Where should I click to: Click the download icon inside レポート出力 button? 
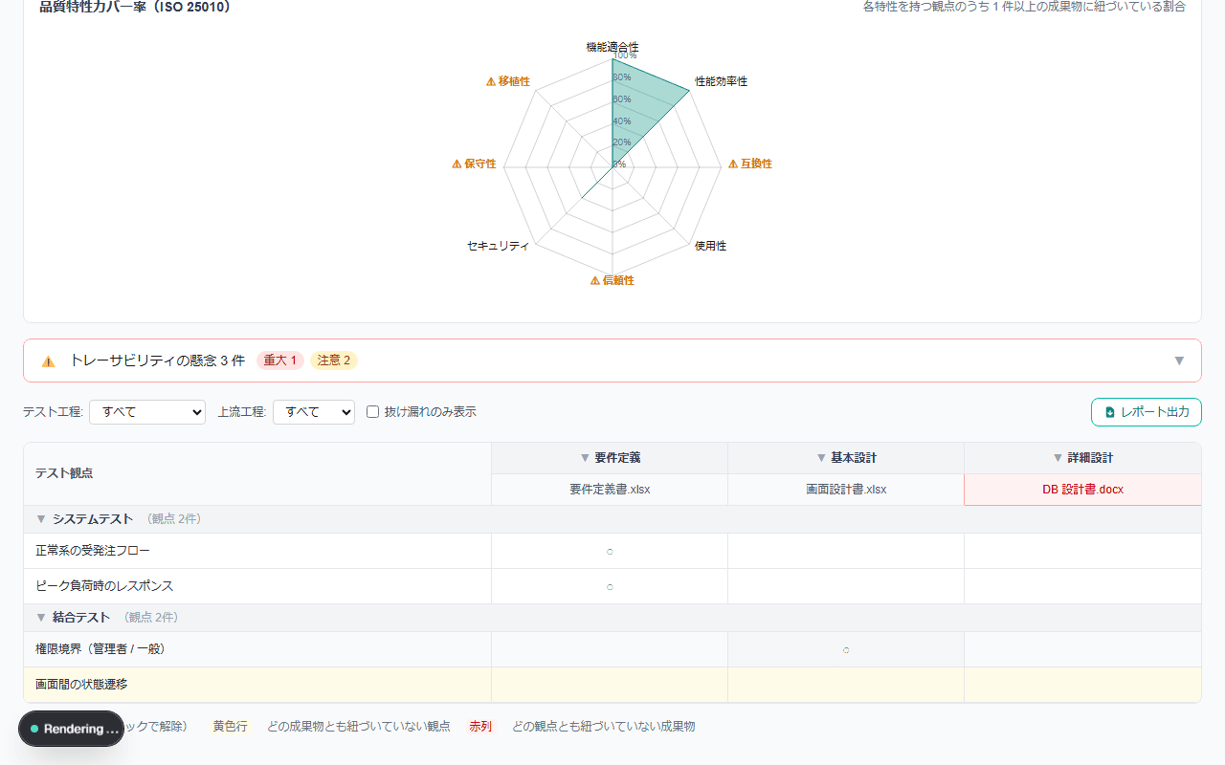pos(1108,411)
